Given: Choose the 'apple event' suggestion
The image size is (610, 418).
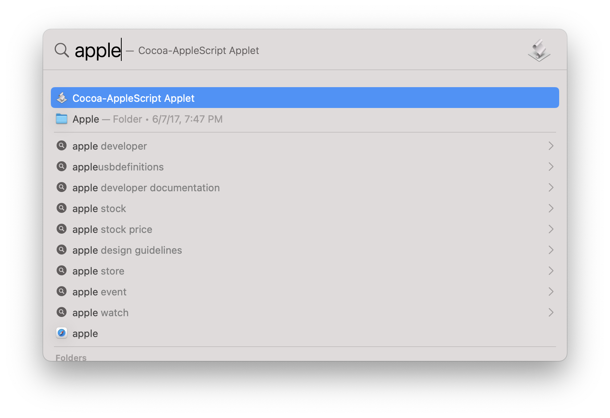Looking at the screenshot, I should tap(305, 292).
